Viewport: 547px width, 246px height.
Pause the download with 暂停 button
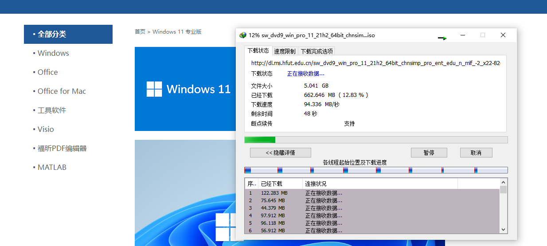point(429,153)
